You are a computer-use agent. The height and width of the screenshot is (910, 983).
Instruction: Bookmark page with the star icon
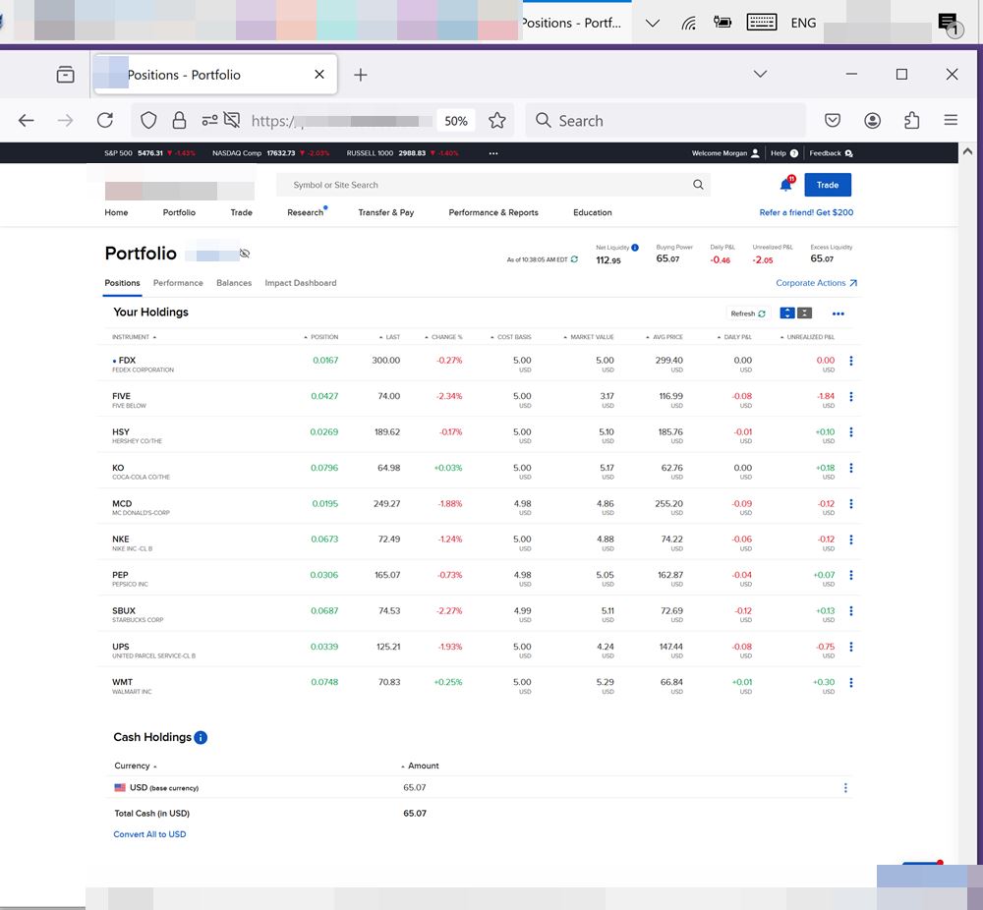(497, 120)
